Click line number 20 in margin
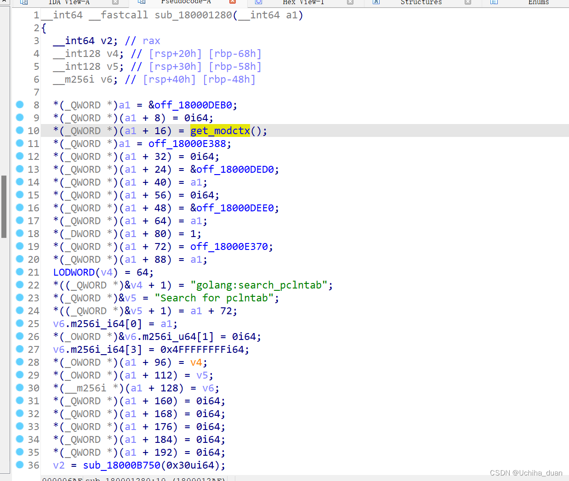 (34, 259)
